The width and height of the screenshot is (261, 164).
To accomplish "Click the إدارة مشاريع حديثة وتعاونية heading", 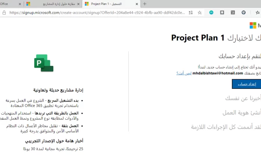I will [58, 90].
